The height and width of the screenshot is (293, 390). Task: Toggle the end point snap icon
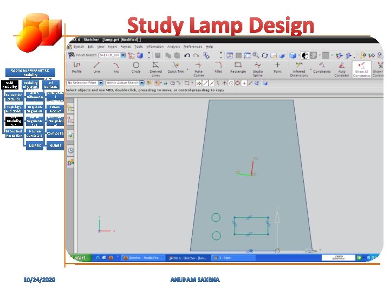205,83
